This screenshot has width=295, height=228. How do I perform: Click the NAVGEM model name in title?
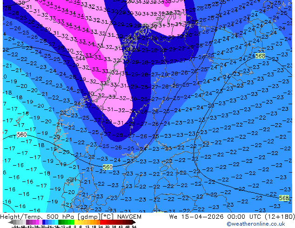[x=129, y=217]
